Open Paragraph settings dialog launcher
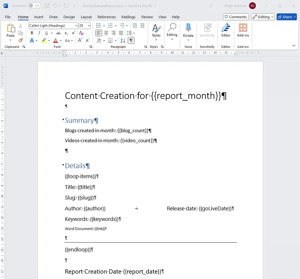The image size is (300, 279). tap(145, 47)
